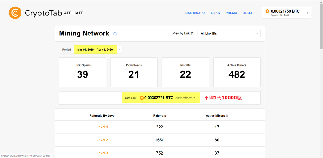The height and width of the screenshot is (158, 323).
Task: Open Level 1 referrals link
Action: coord(102,127)
